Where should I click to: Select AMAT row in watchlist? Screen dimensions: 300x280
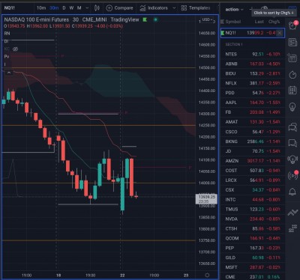coord(253,122)
